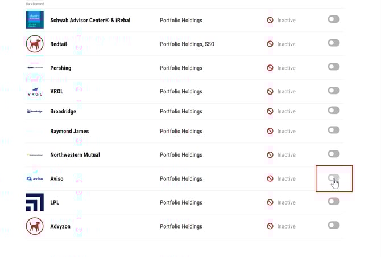The width and height of the screenshot is (381, 257).
Task: Select the Advyzon integration name
Action: pos(60,226)
